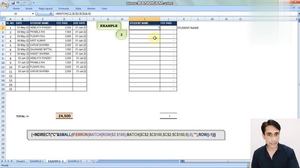This screenshot has height=168, width=300.
Task: Click the TOTAL => label cell
Action: click(22, 116)
